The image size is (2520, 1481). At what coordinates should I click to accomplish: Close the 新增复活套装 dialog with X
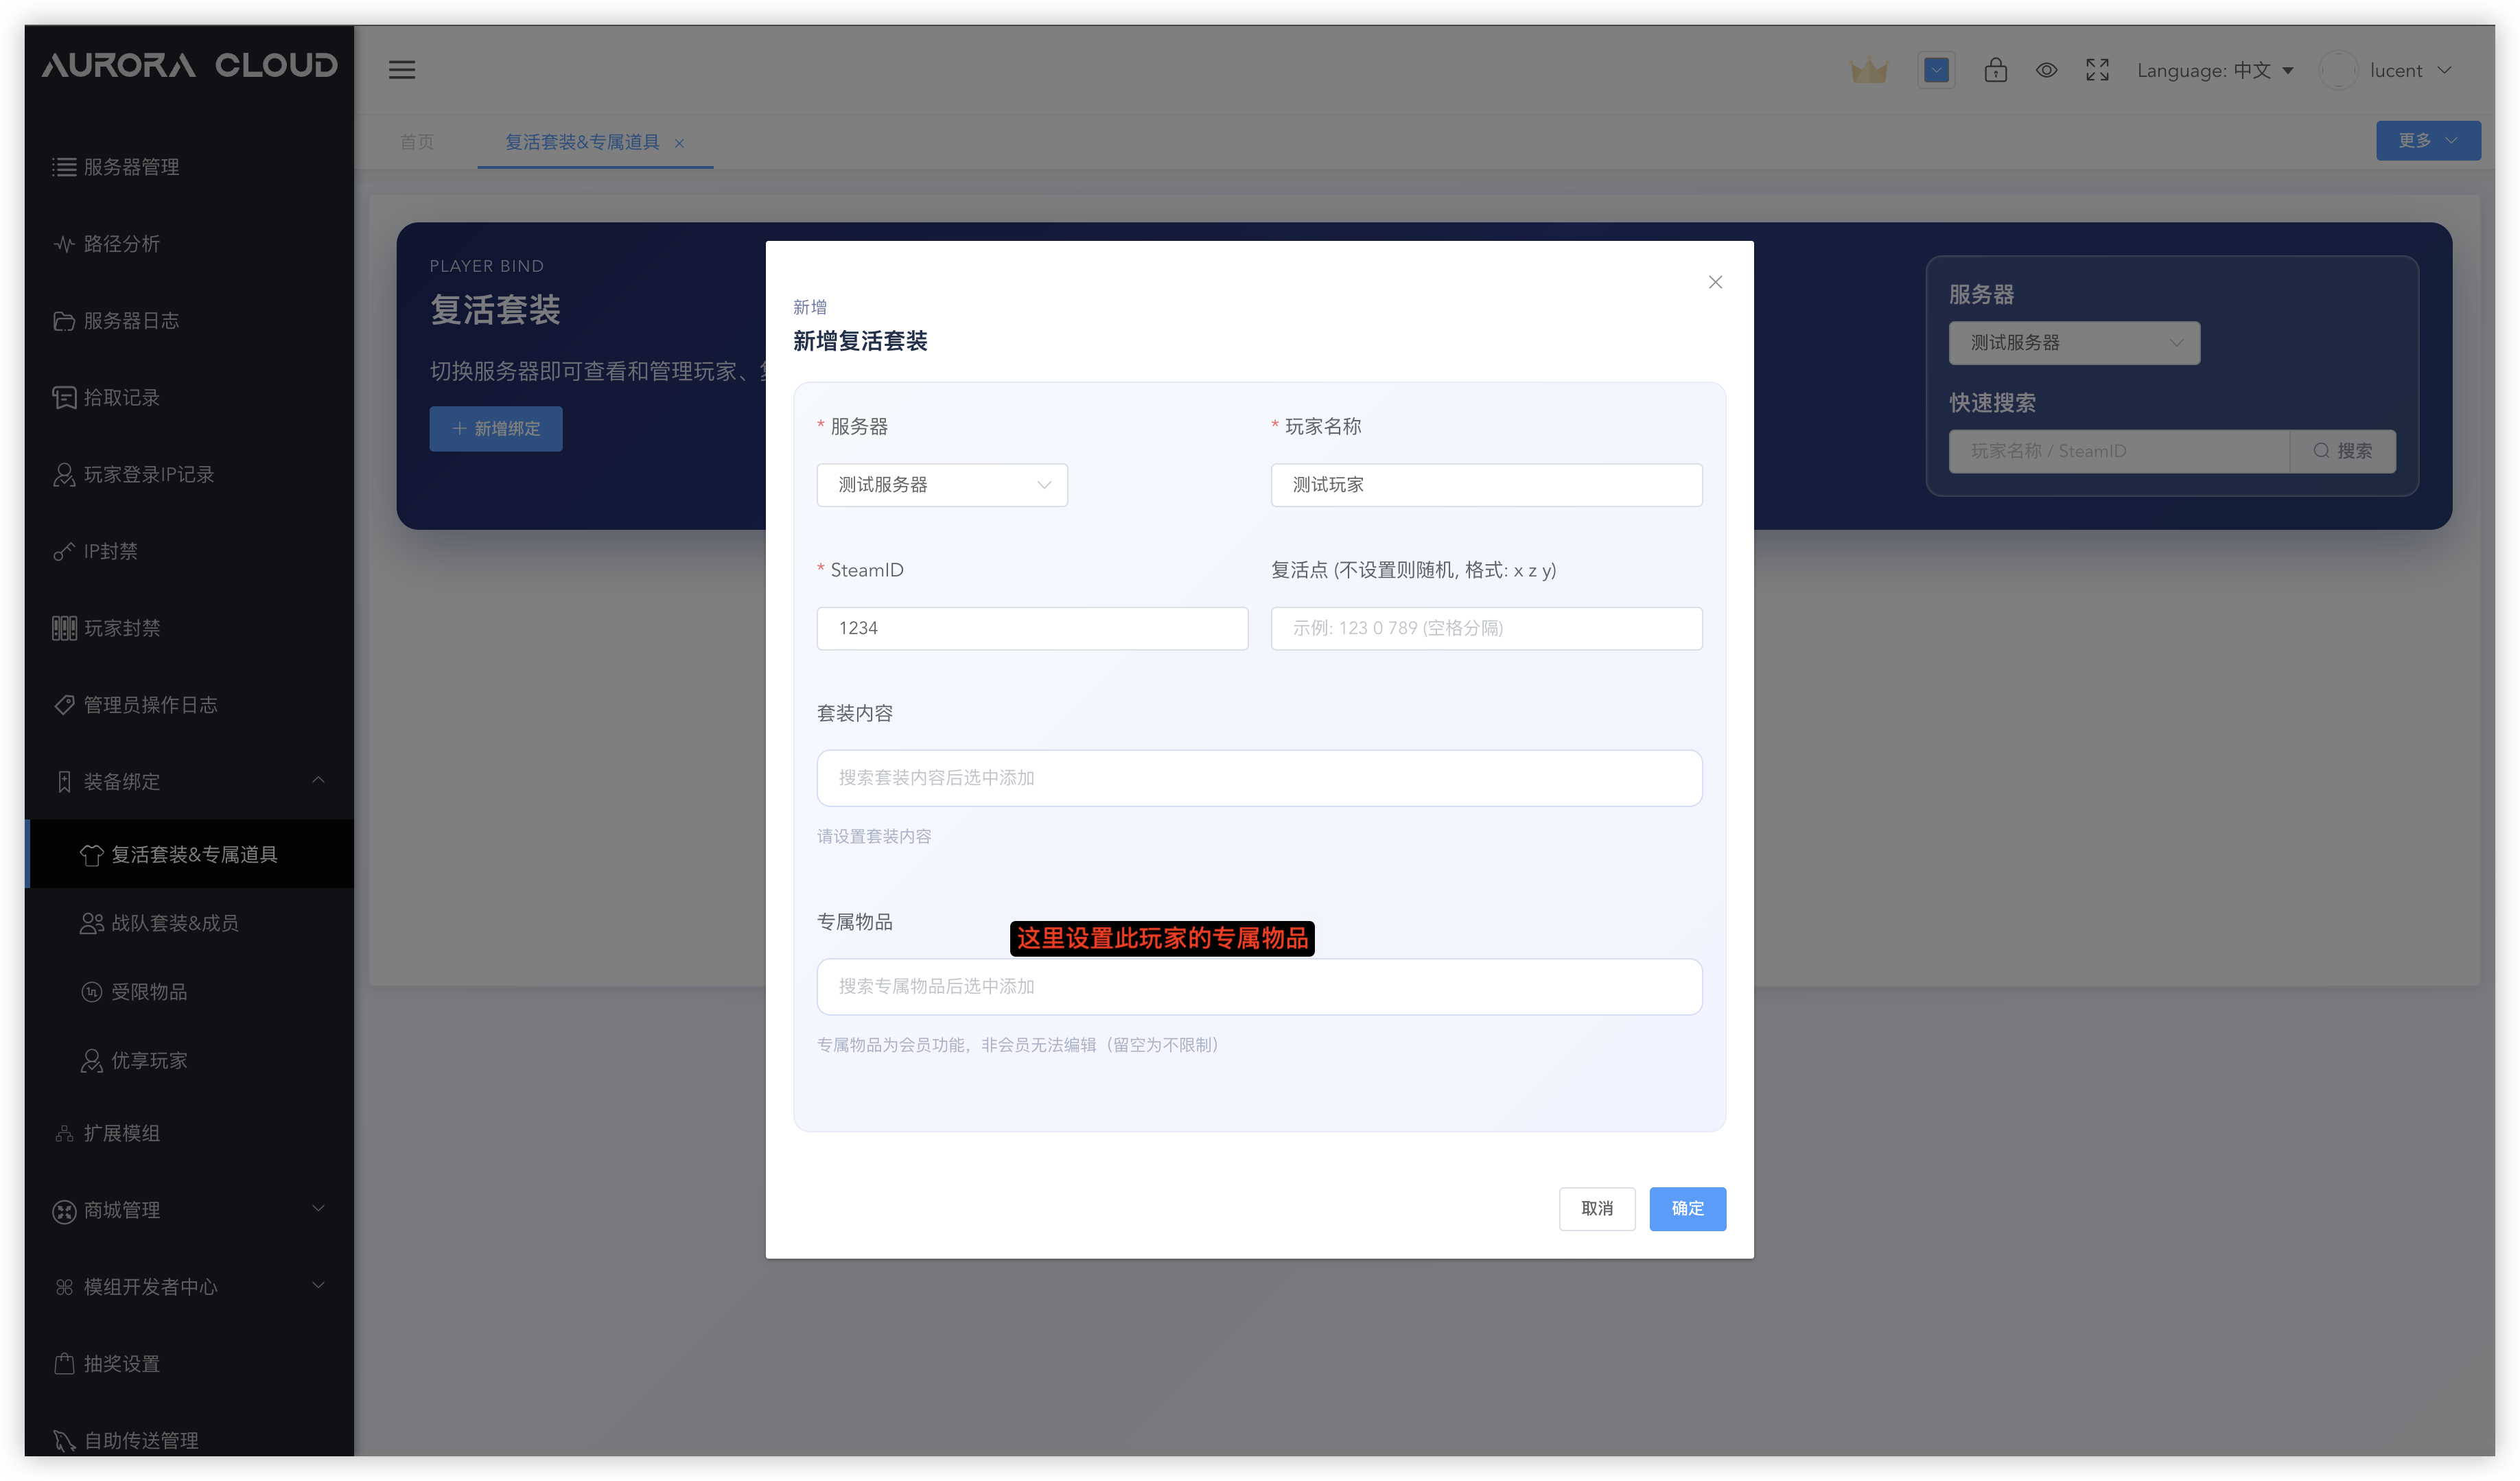tap(1715, 283)
